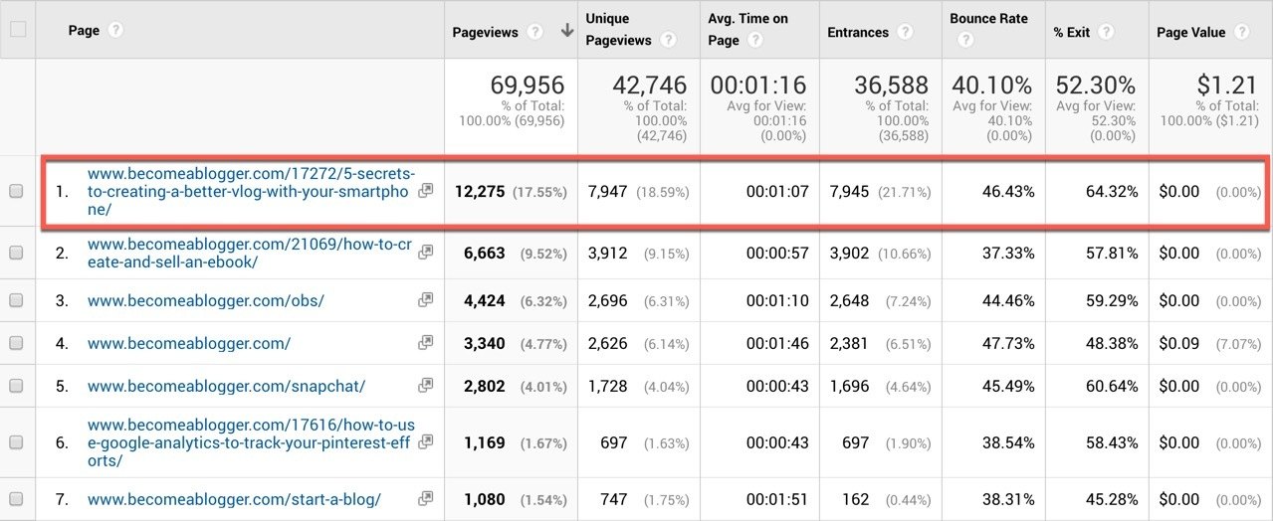1273x521 pixels.
Task: Click overall bounce rate 40.10%
Action: click(x=991, y=86)
